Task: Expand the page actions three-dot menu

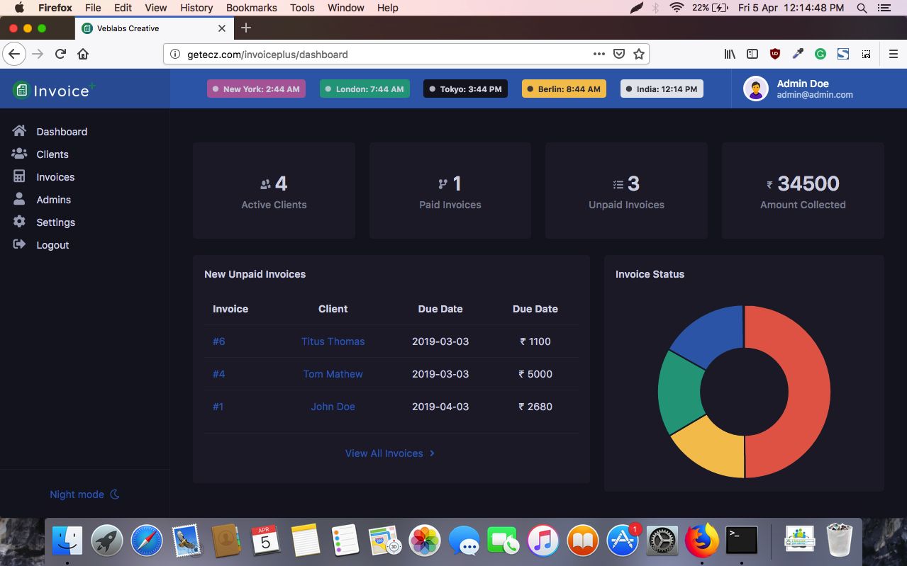Action: (x=599, y=54)
